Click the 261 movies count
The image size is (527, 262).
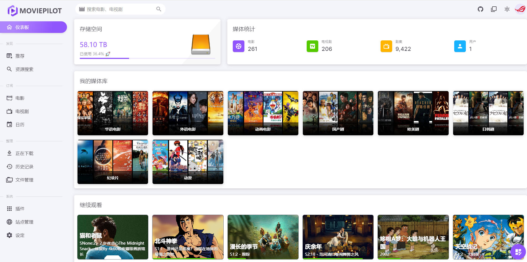click(x=252, y=49)
